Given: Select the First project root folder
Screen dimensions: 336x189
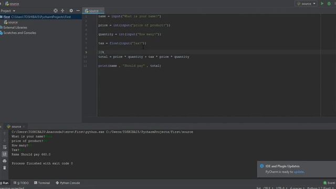Looking at the screenshot, I should pyautogui.click(x=41, y=17).
